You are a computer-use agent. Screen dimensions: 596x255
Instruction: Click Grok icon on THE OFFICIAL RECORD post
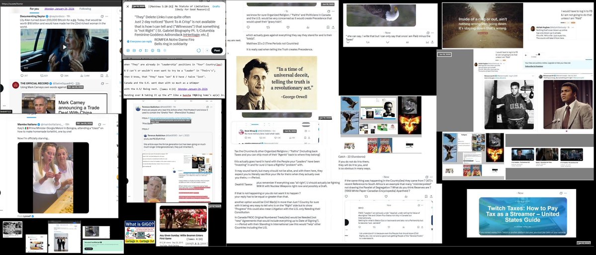[102, 83]
